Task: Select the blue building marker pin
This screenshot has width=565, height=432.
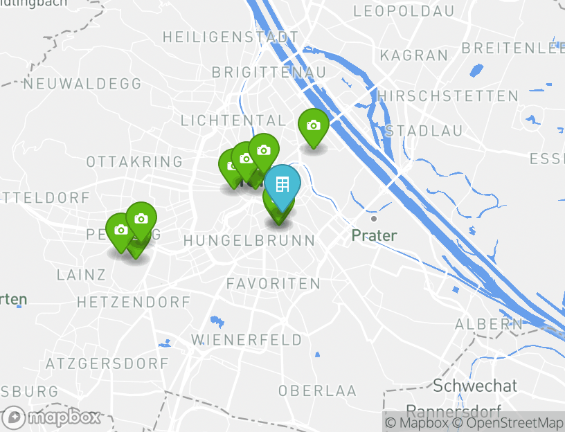Action: 282,185
